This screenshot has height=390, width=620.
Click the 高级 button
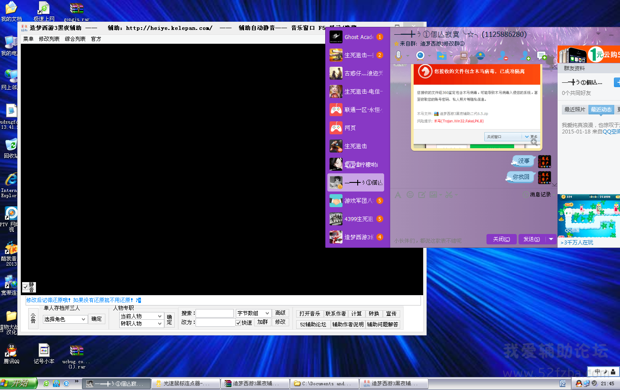(x=281, y=313)
